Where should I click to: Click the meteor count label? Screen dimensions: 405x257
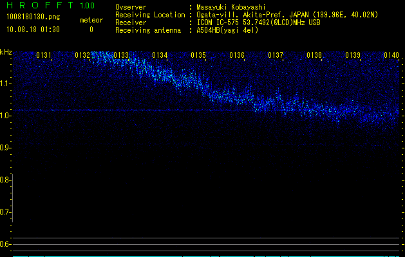point(91,20)
